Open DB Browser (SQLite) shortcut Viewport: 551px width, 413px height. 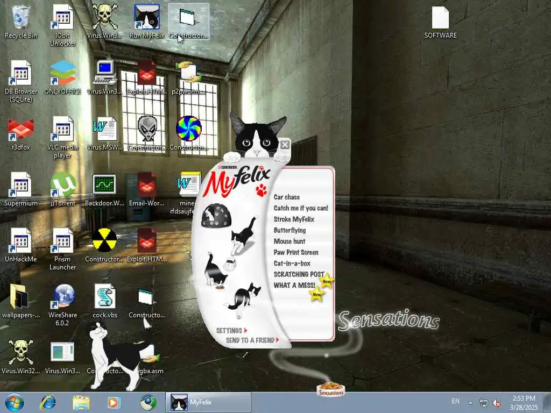pyautogui.click(x=21, y=82)
